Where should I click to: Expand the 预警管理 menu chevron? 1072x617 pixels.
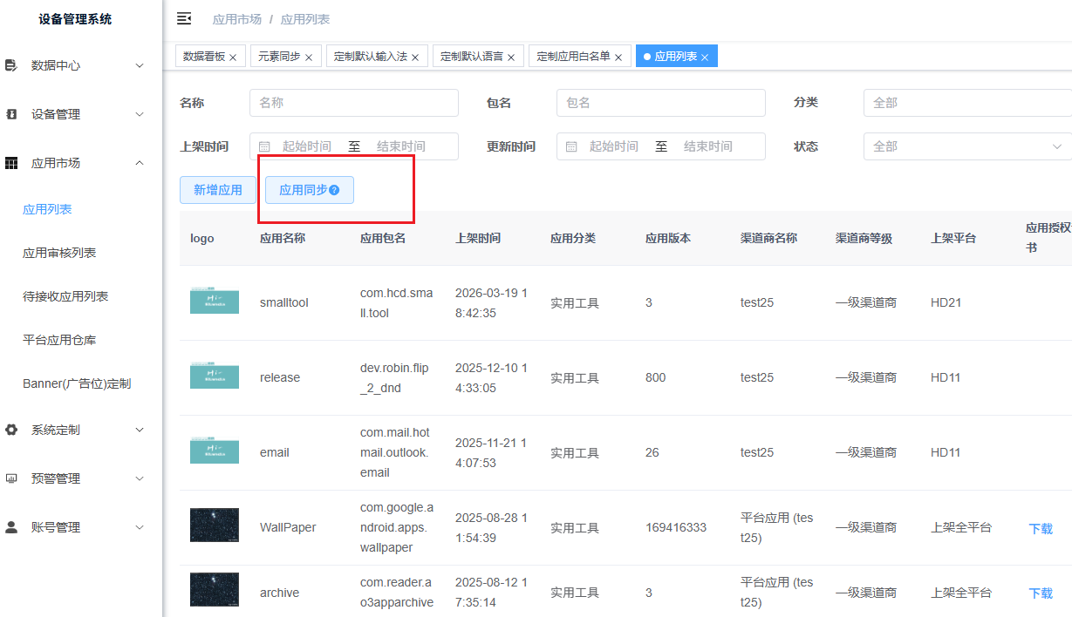[140, 478]
